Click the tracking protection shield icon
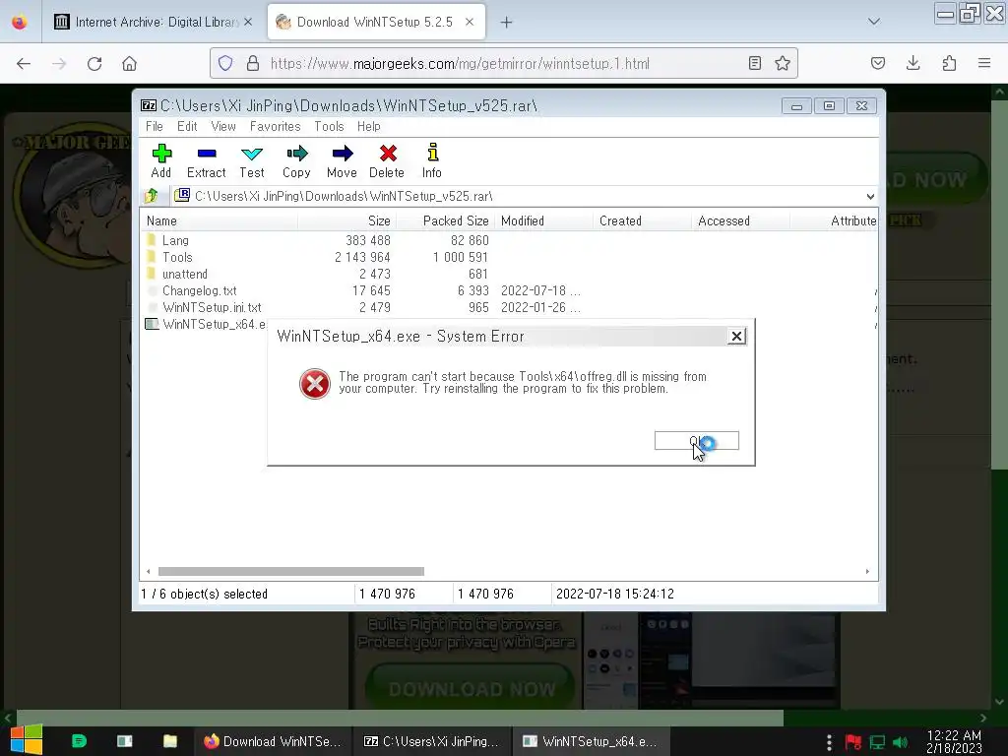Viewport: 1008px width, 756px height. pyautogui.click(x=225, y=63)
